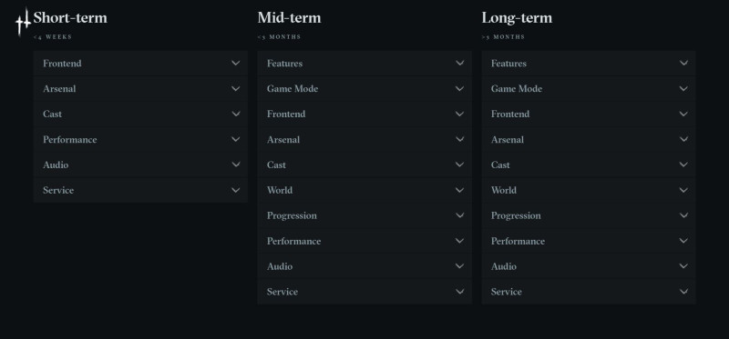Image resolution: width=729 pixels, height=339 pixels.
Task: Click chevron on Mid-term Audio row
Action: 460,266
